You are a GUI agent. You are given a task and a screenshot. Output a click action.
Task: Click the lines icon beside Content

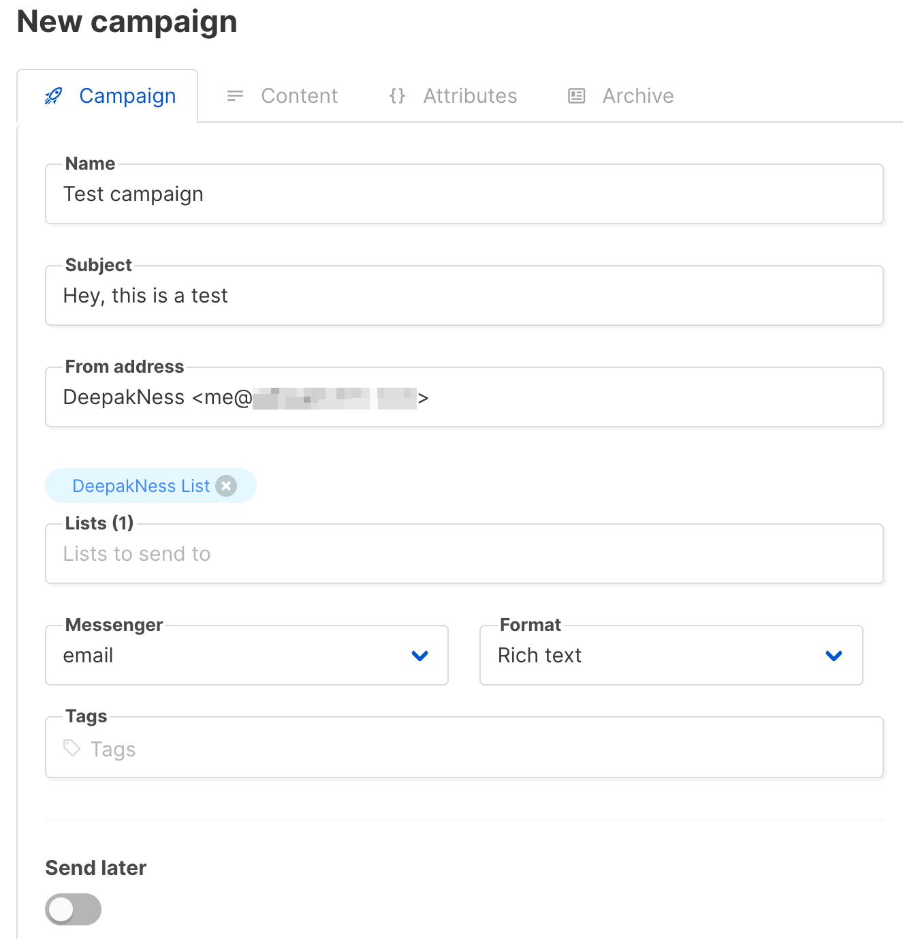coord(235,96)
